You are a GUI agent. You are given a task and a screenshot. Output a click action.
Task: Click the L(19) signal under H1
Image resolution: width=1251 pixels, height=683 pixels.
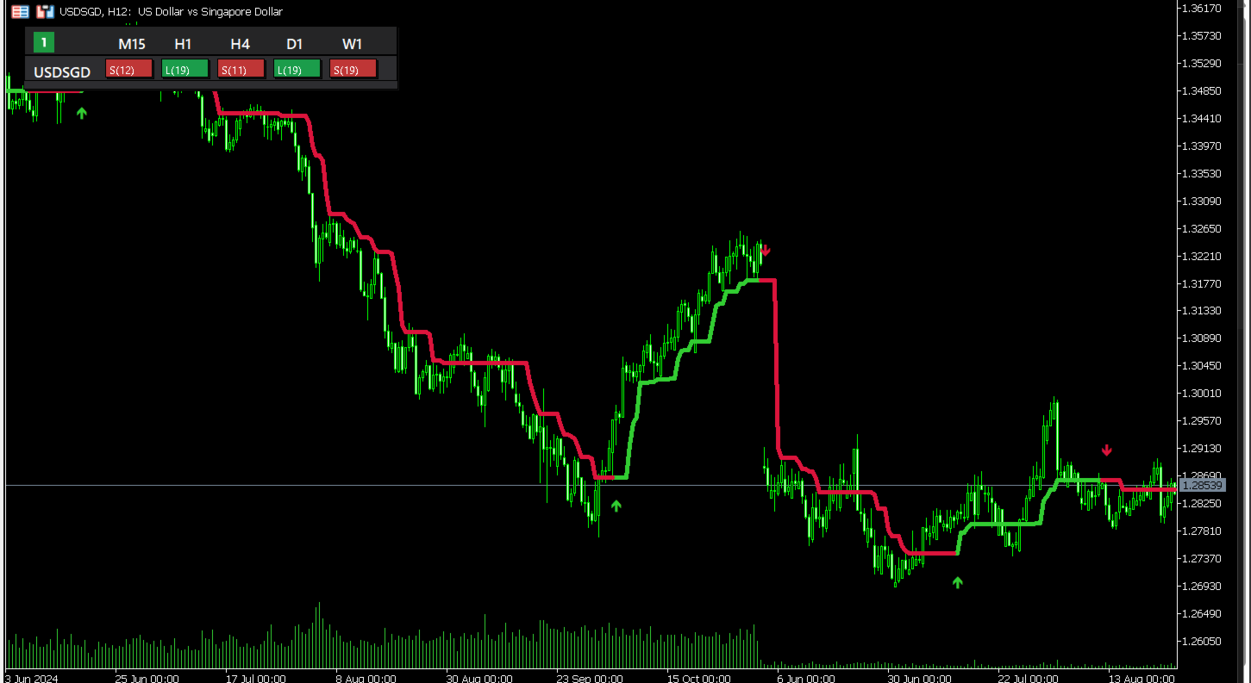pyautogui.click(x=185, y=70)
